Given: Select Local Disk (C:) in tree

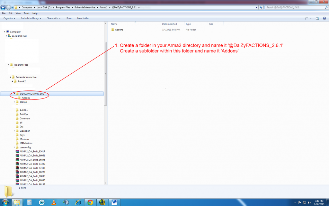Looking at the screenshot, I should click(19, 36).
